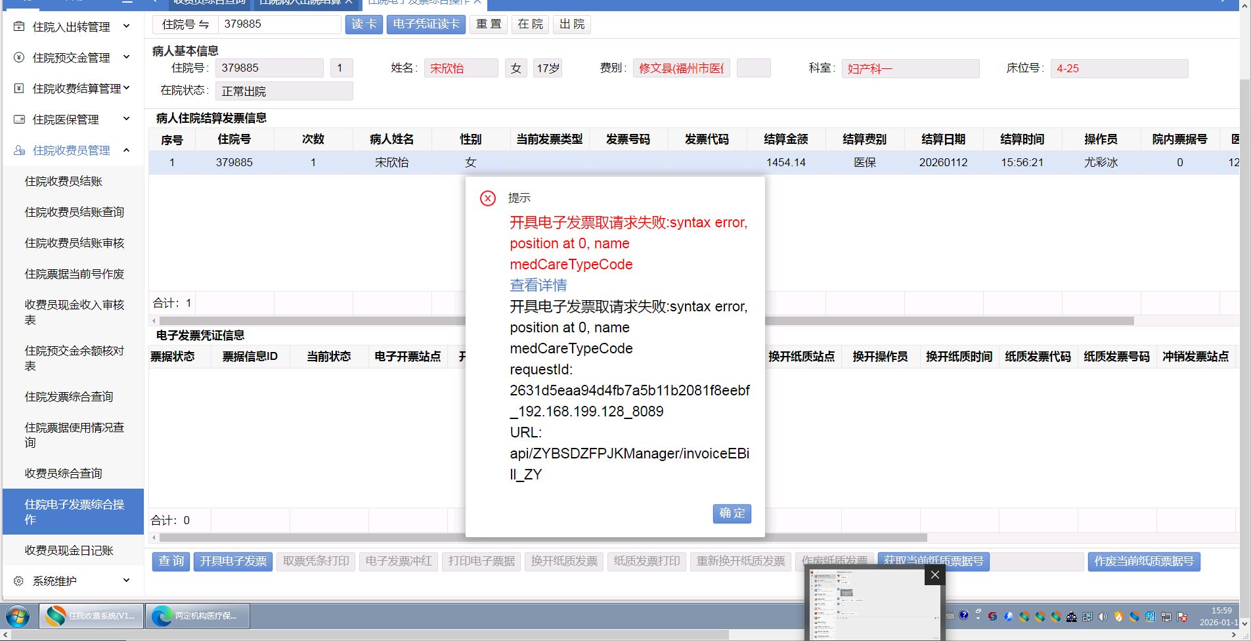This screenshot has width=1251, height=641.
Task: Click the 电子凭证读卡 button
Action: point(426,24)
